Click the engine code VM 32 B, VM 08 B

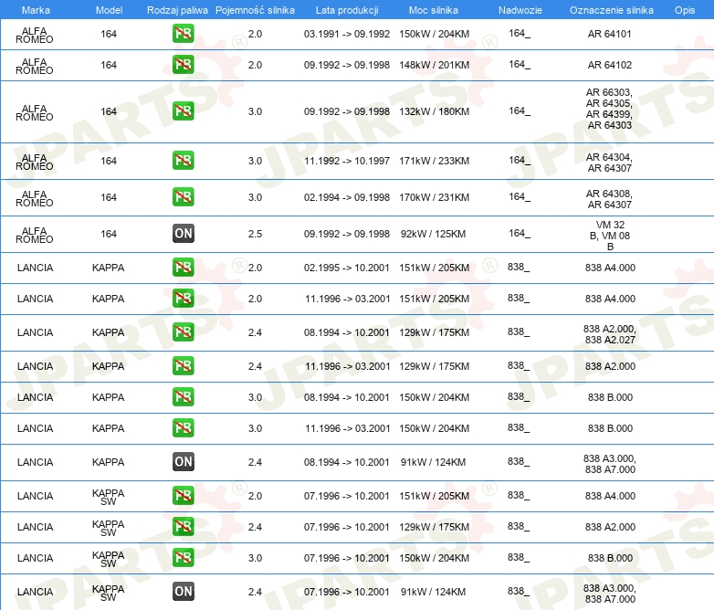(610, 235)
